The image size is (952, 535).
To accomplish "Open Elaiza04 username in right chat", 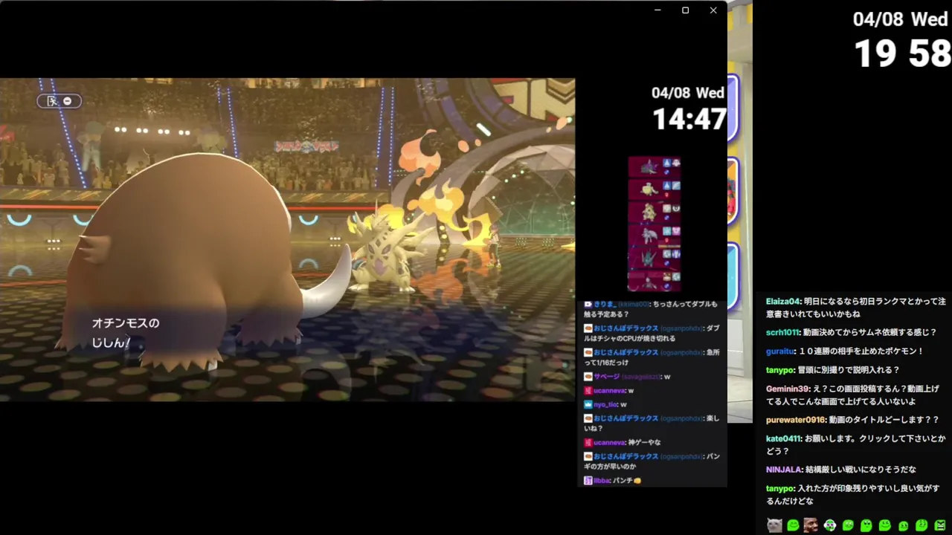I will coord(783,302).
